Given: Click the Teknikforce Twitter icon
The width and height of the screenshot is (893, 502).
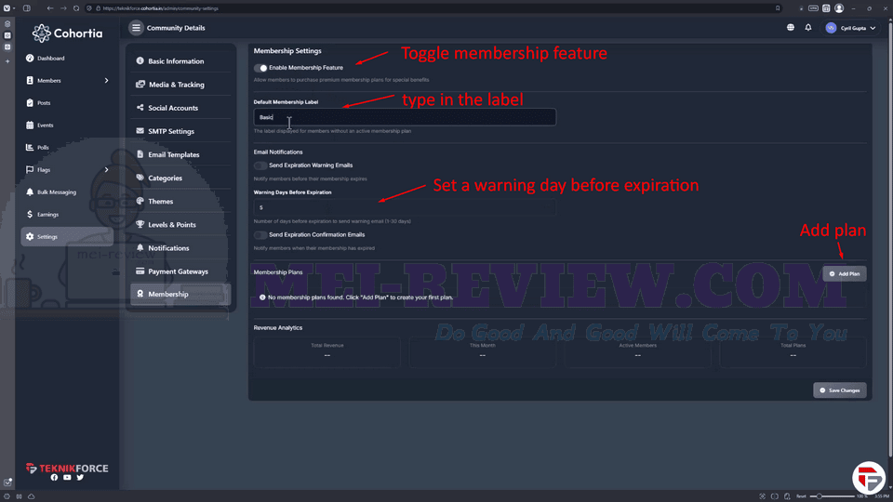Looking at the screenshot, I should [x=80, y=478].
